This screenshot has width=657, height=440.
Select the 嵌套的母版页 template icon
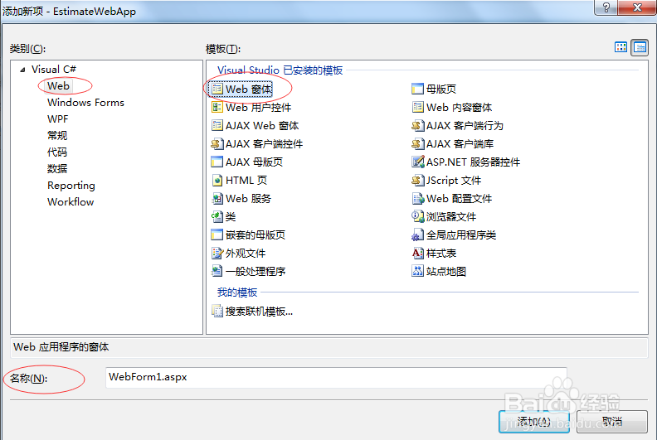(217, 235)
